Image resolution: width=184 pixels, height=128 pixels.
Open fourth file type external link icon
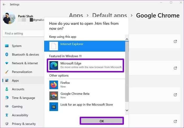click(x=175, y=121)
